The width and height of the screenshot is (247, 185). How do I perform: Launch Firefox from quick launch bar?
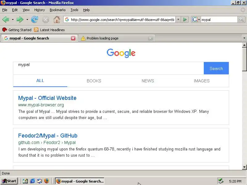(47, 181)
